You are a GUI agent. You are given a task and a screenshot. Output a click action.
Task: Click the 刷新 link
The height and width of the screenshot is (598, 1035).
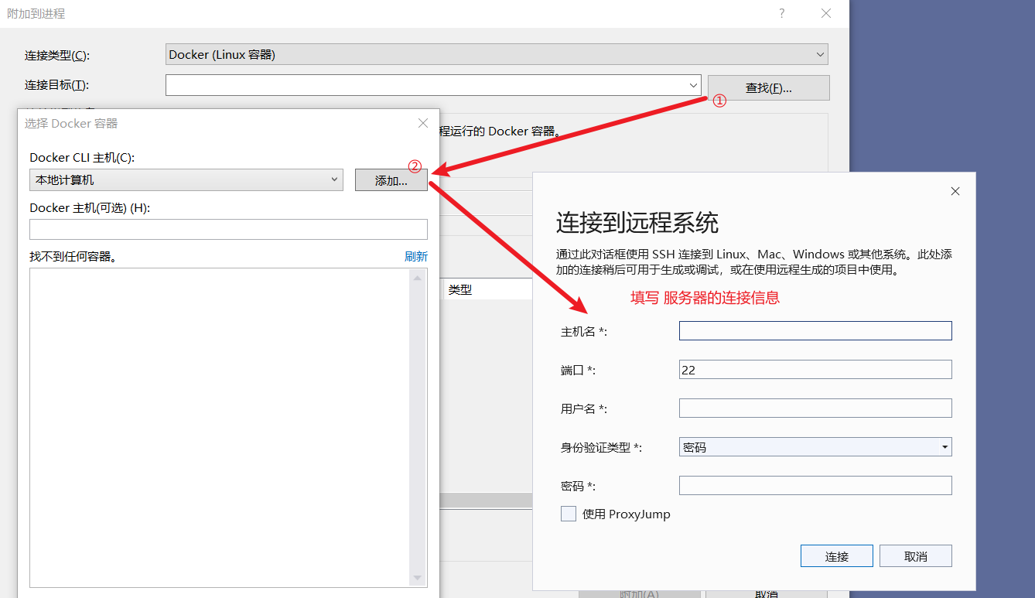point(416,257)
